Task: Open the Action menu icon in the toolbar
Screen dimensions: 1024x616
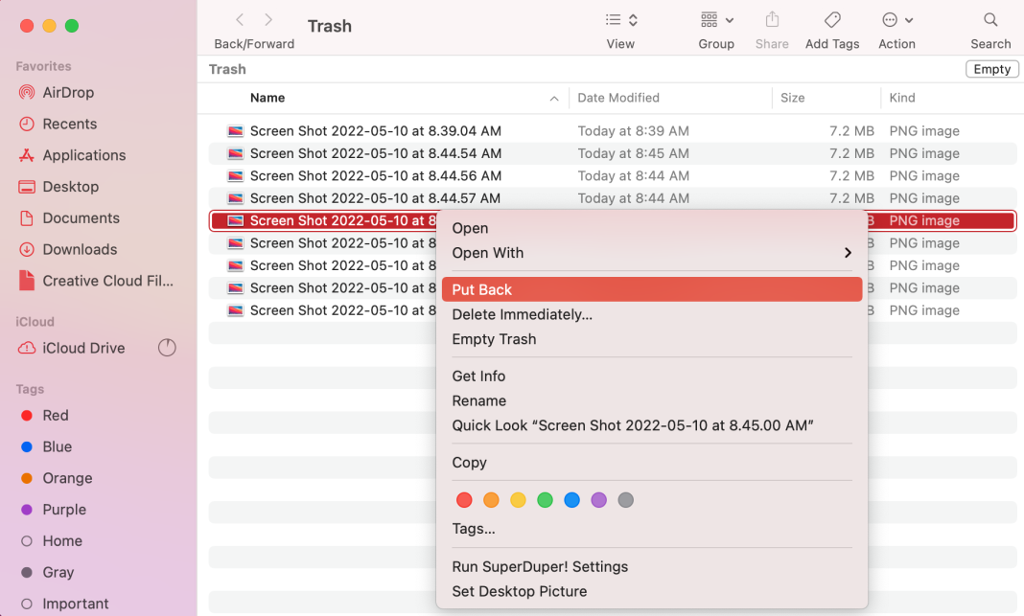Action: [x=896, y=27]
